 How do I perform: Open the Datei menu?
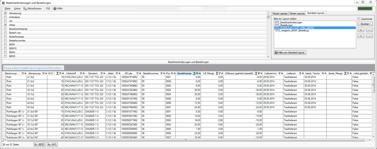coord(7,8)
